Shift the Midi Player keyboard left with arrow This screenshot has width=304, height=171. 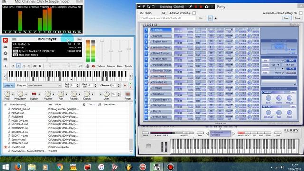pyautogui.click(x=5, y=76)
